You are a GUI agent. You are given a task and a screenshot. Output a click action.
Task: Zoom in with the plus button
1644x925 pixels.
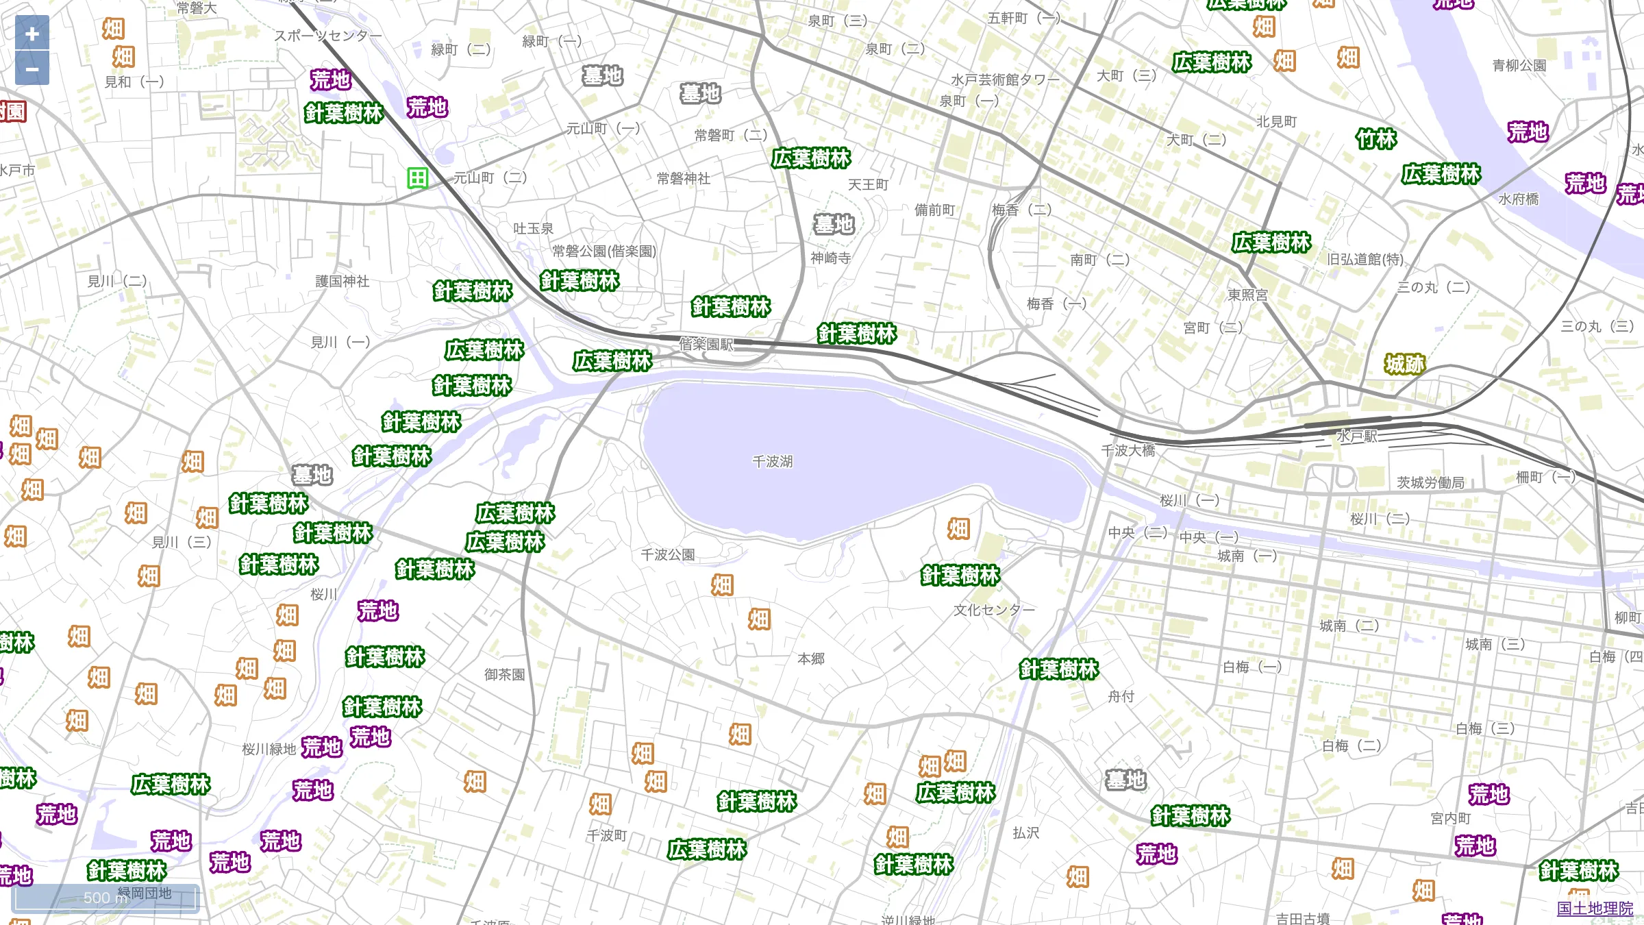pos(32,34)
